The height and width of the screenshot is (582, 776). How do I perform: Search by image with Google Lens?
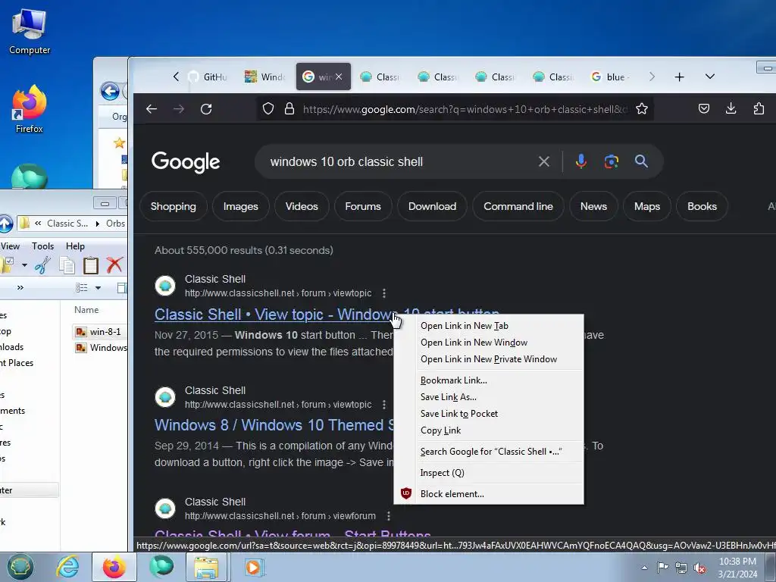point(612,161)
